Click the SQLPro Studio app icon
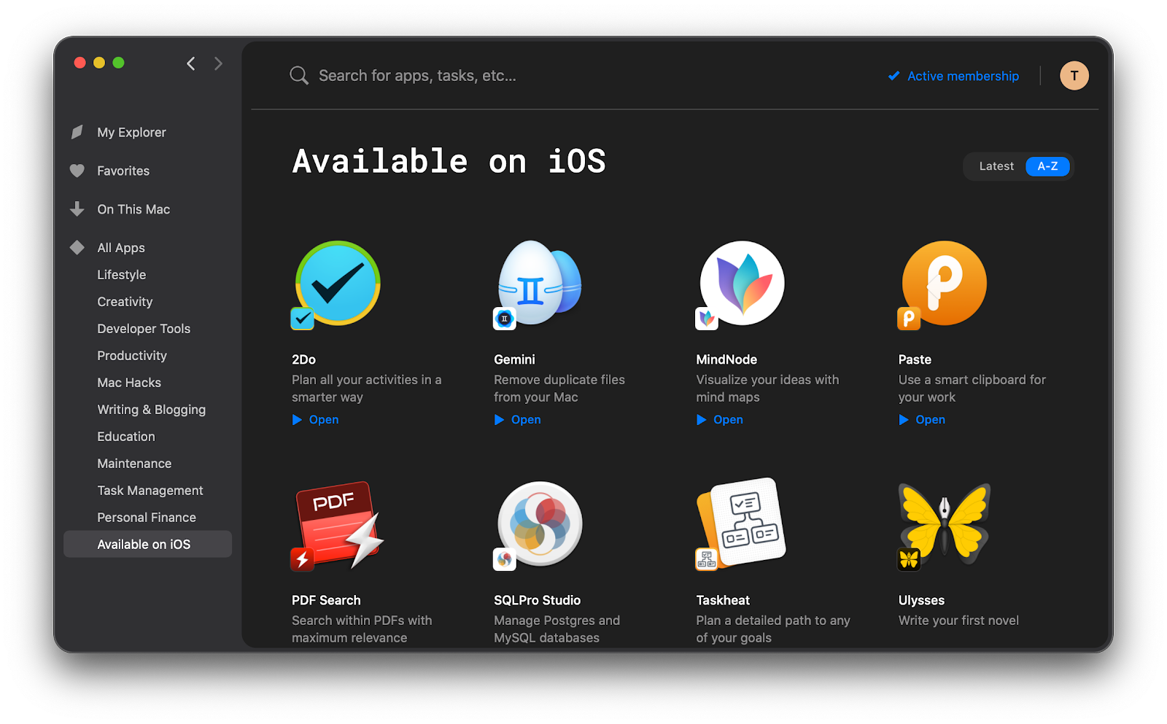1167x724 pixels. pos(539,524)
